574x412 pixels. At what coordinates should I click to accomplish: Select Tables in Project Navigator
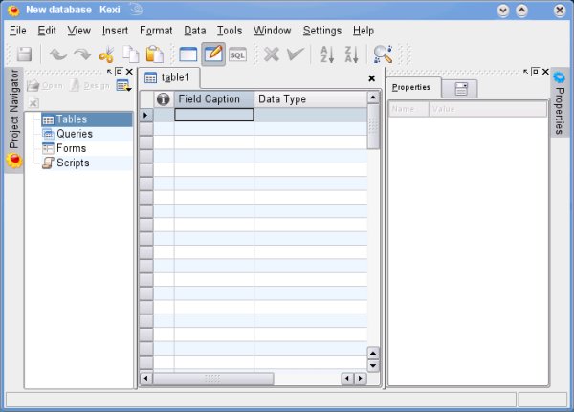(87, 119)
